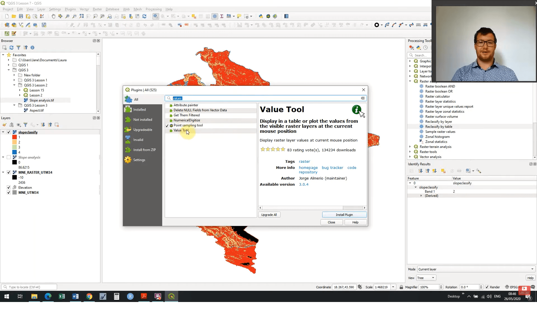Open the Scale dropdown arrow
The image size is (537, 321).
pos(393,287)
